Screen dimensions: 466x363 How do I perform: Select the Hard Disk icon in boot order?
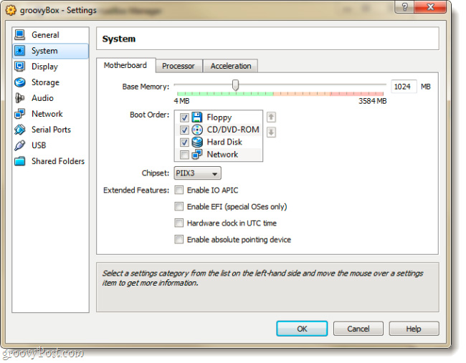197,142
